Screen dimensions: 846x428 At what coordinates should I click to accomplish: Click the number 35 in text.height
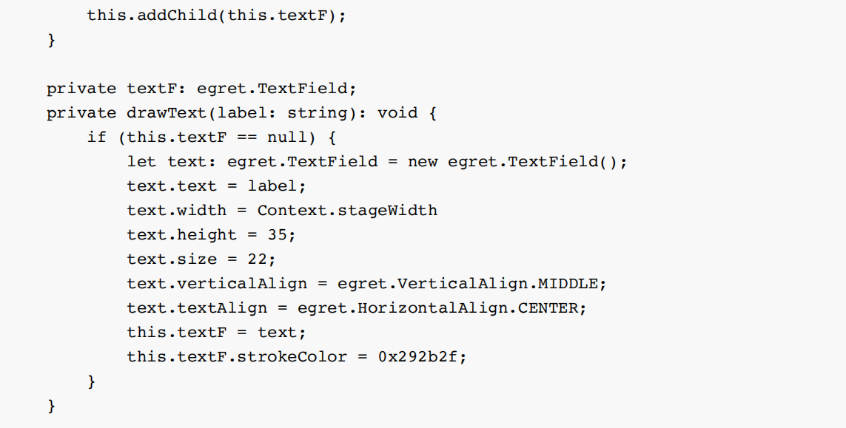pyautogui.click(x=277, y=235)
